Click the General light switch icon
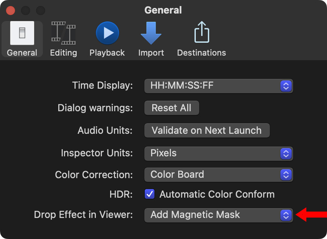 [22, 33]
